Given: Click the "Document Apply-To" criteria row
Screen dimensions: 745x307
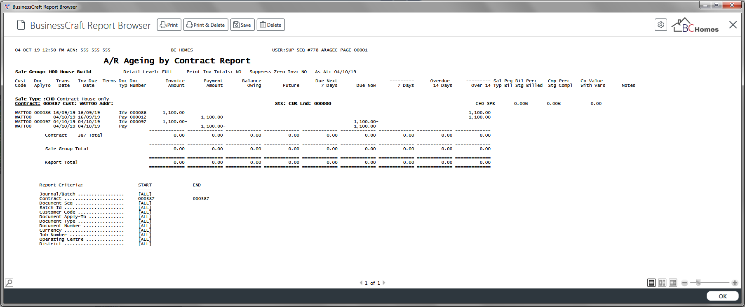Looking at the screenshot, I should click(x=95, y=217).
